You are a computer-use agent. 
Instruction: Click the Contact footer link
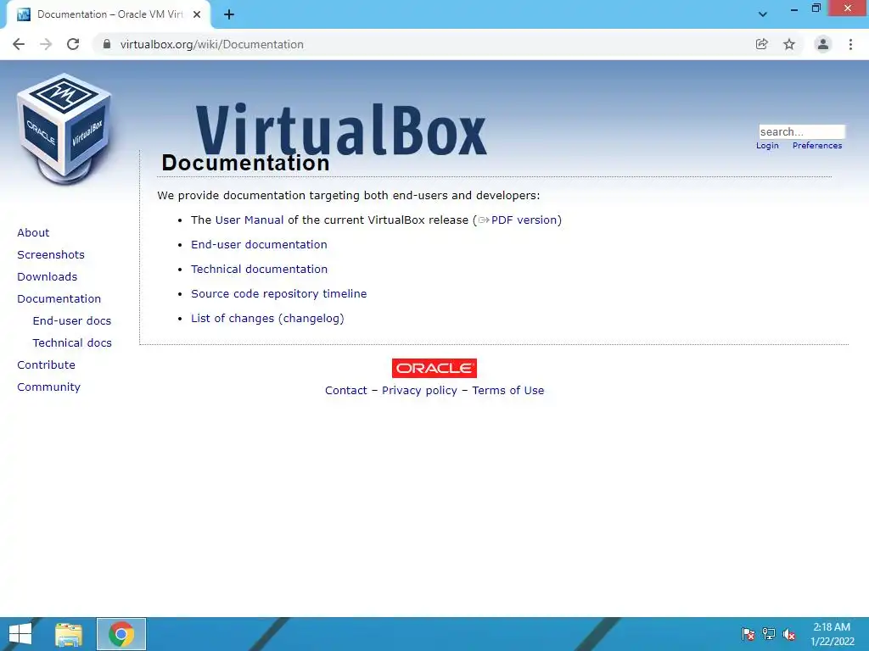coord(346,390)
